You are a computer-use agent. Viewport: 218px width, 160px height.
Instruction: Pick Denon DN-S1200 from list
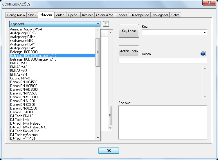pos(53,101)
